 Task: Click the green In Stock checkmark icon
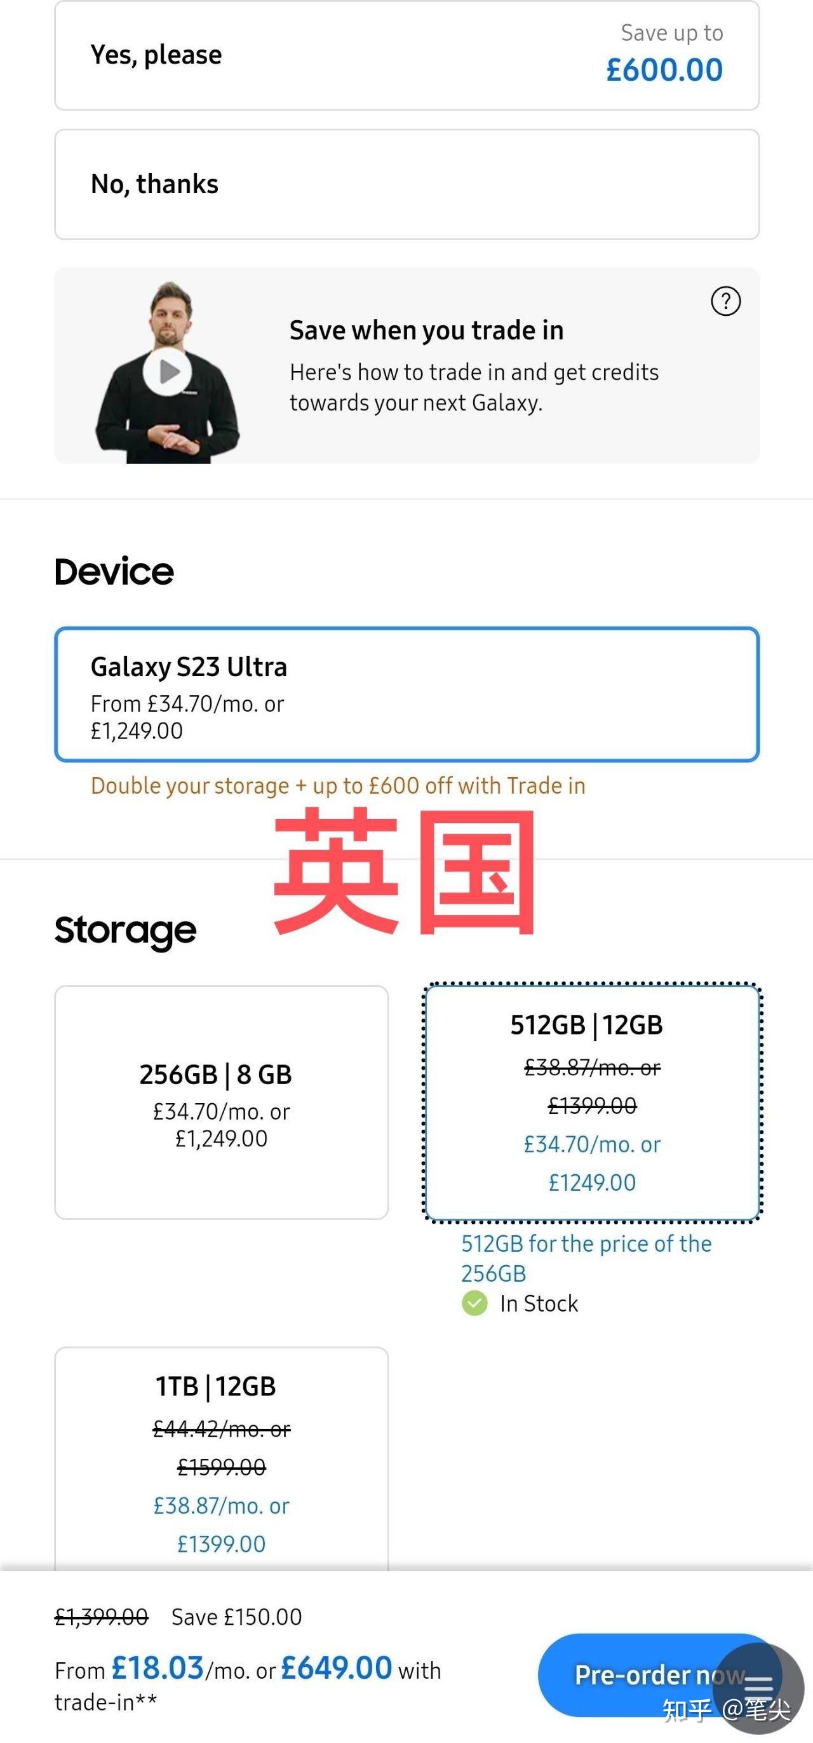[474, 1303]
